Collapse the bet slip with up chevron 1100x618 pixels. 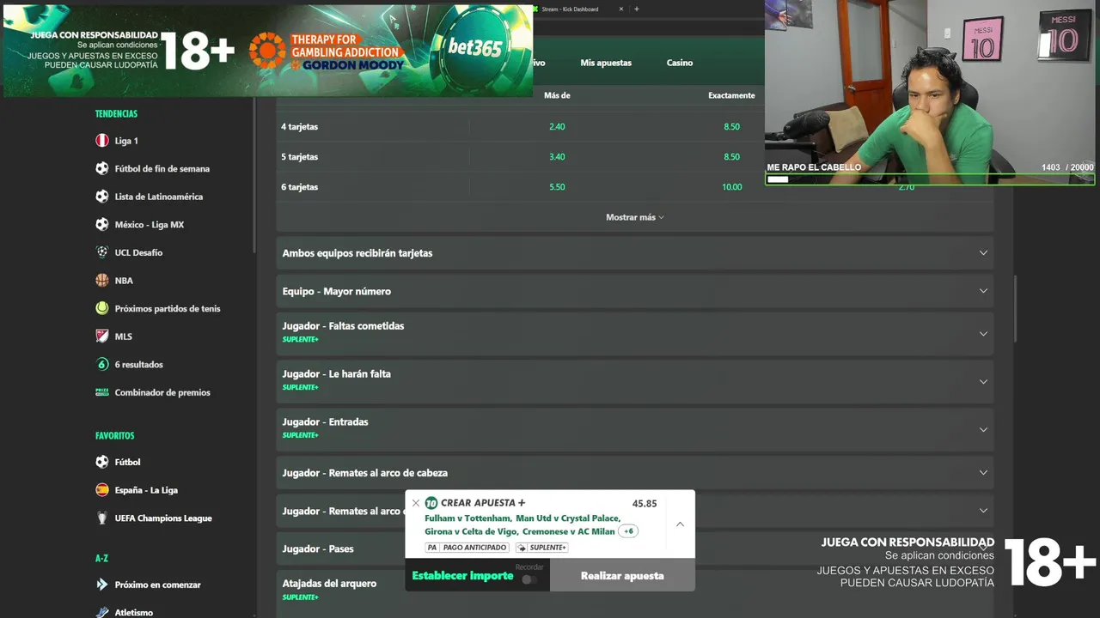coord(680,524)
